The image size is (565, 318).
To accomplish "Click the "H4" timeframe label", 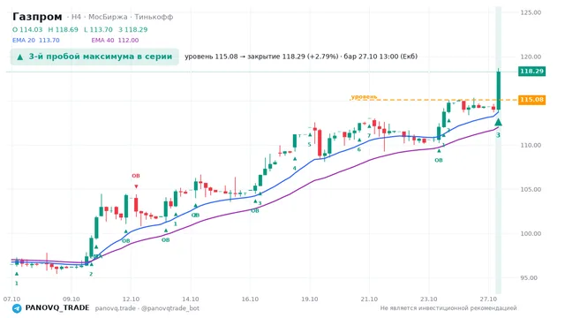I will tap(76, 17).
